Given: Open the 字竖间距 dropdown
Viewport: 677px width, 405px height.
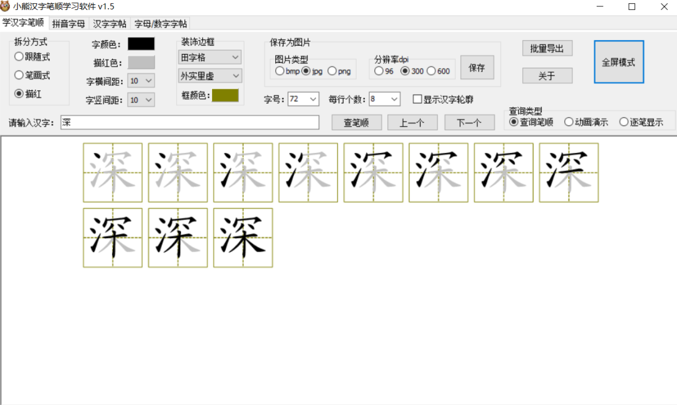Looking at the screenshot, I should (x=141, y=100).
